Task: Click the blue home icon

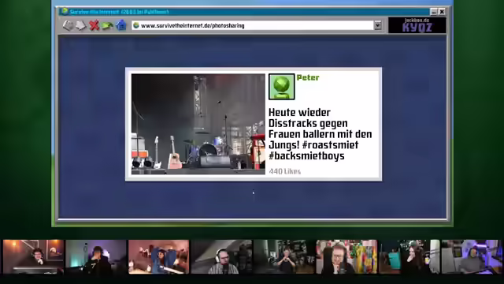Action: pyautogui.click(x=121, y=25)
